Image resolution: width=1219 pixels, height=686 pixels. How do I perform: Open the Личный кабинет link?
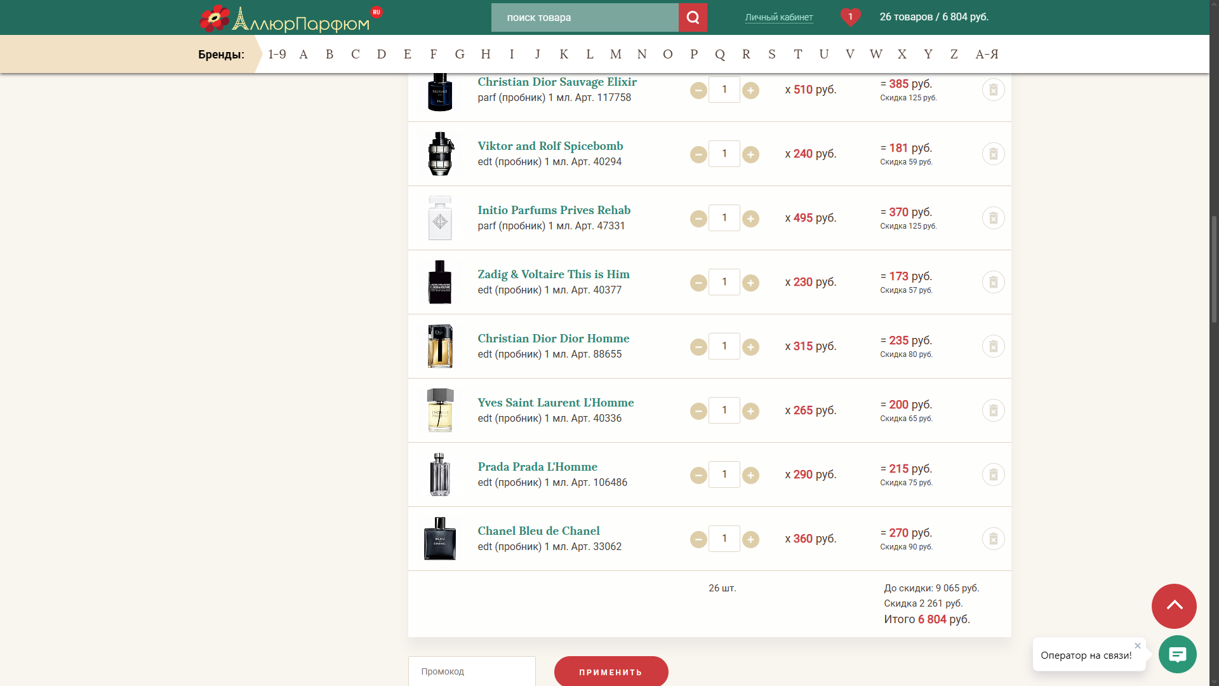click(x=778, y=17)
